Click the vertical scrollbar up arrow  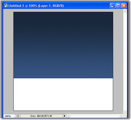(125, 11)
